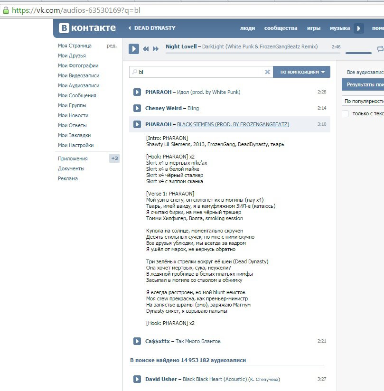Click the VKontakte logo

click(x=87, y=28)
